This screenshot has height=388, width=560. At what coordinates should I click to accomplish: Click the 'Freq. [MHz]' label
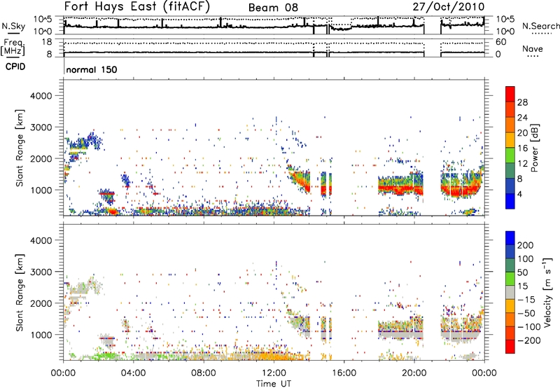13,48
